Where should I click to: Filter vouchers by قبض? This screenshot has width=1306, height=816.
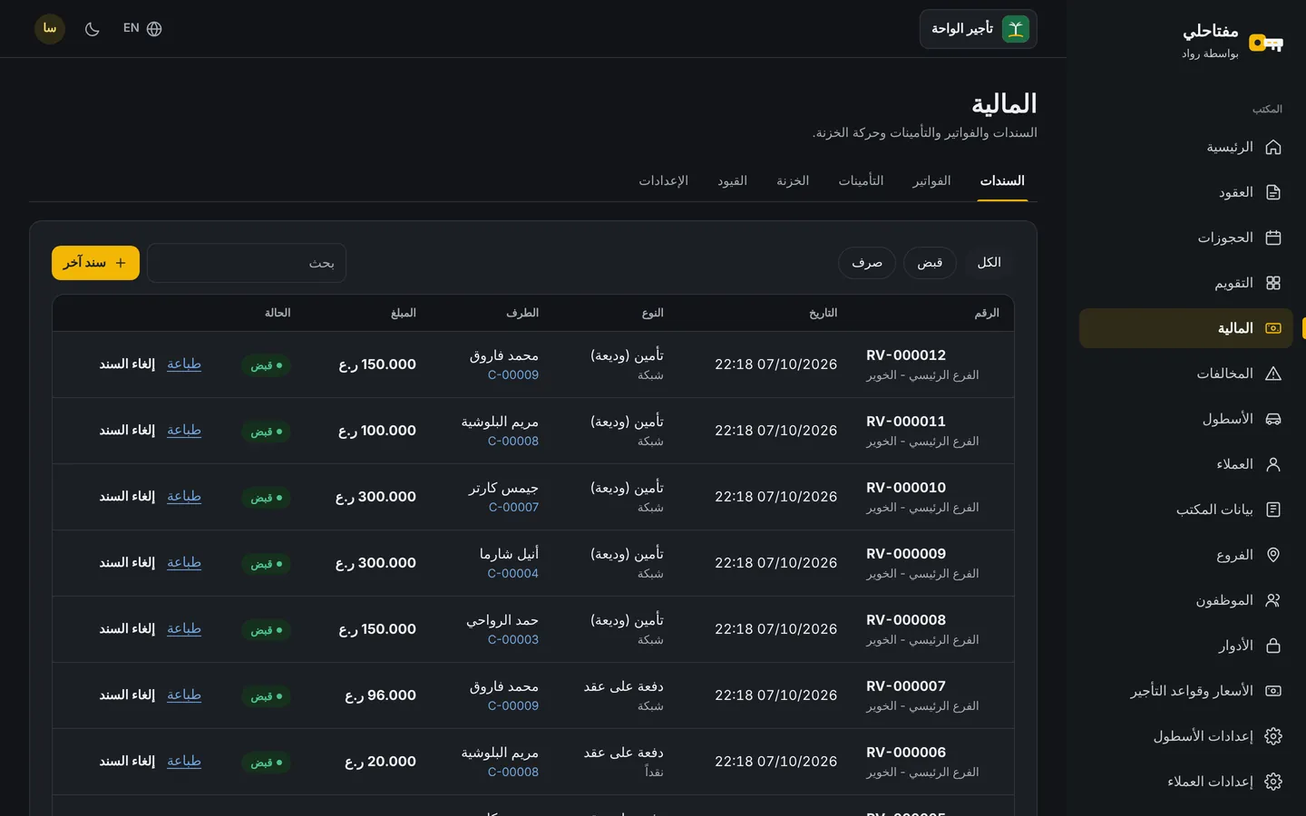930,263
